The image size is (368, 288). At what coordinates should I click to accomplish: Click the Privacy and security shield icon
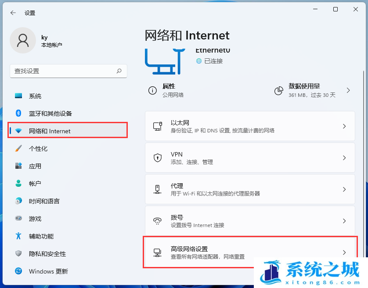point(18,254)
